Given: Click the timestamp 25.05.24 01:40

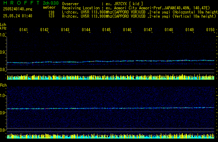Looking at the screenshot, I should (x=18, y=16).
